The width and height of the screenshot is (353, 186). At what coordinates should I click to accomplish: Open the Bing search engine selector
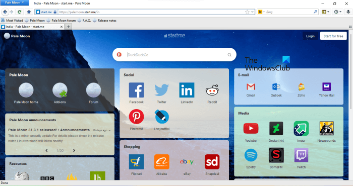coord(261,12)
